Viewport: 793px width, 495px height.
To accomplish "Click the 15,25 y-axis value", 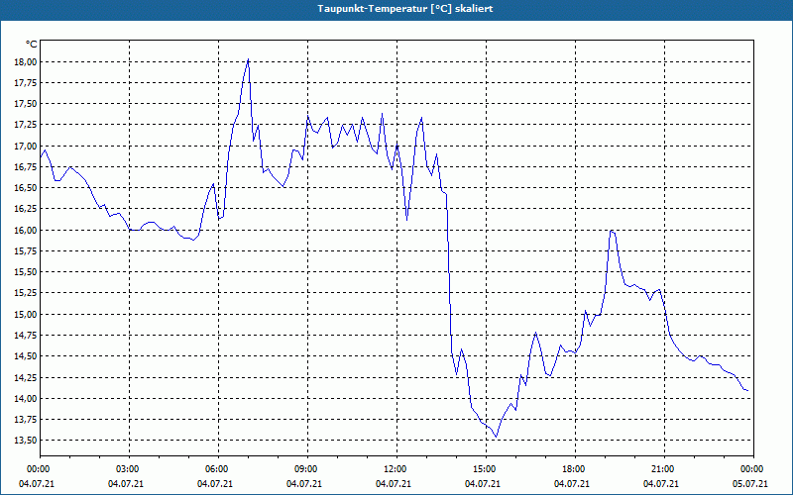I will tap(25, 293).
